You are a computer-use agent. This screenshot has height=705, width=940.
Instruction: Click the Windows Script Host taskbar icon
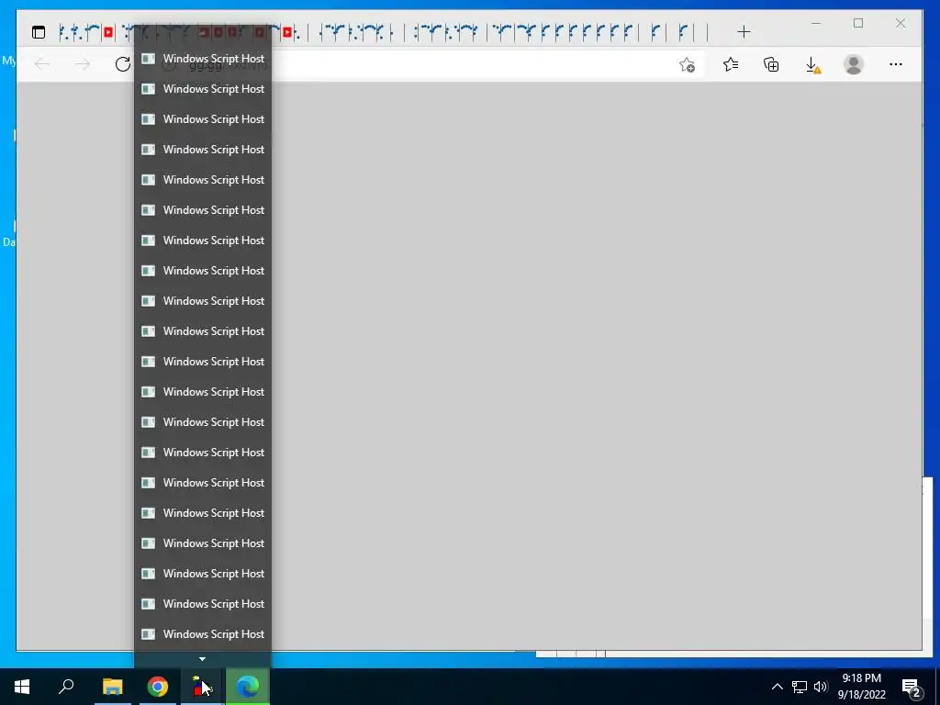click(202, 687)
